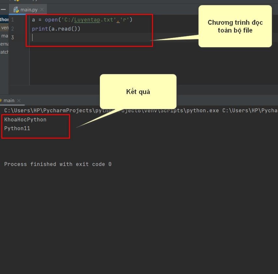Image resolution: width=278 pixels, height=274 pixels.
Task: Select the partially visible venv folder item
Action: click(4, 28)
